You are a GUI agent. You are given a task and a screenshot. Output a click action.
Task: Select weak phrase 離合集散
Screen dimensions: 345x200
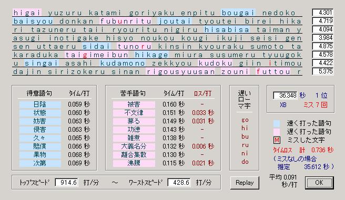(134, 155)
